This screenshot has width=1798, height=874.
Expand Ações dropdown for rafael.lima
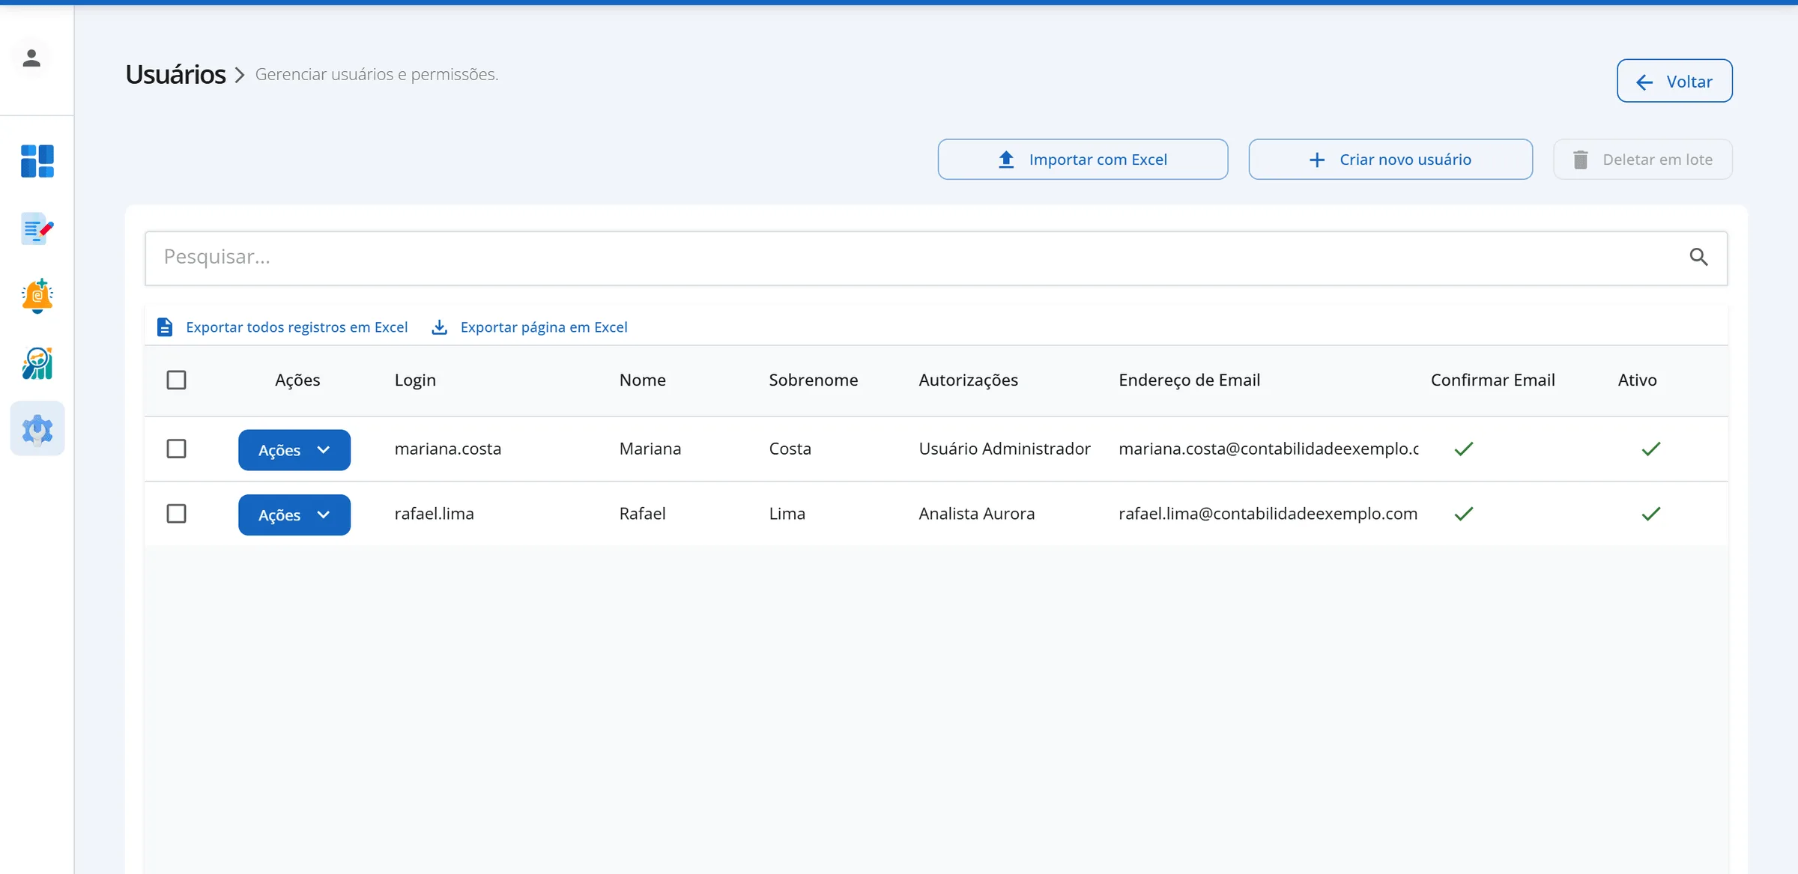(x=294, y=515)
